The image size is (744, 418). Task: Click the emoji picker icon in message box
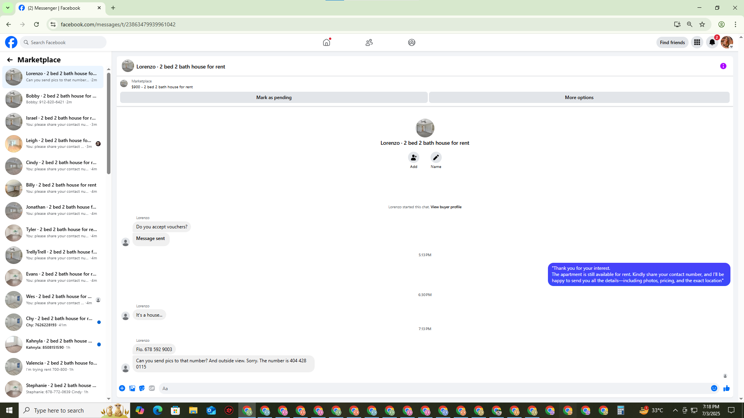click(x=714, y=388)
